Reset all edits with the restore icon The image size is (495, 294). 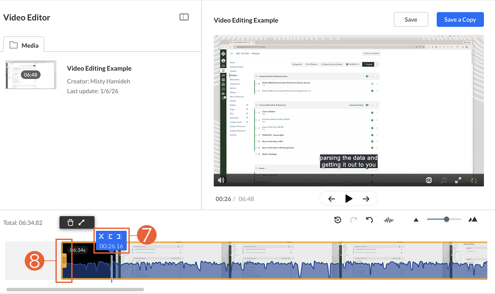(x=338, y=220)
